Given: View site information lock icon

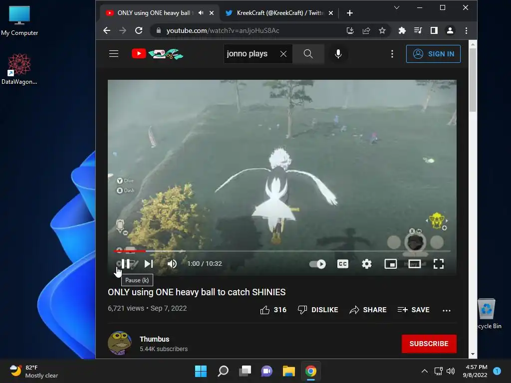Looking at the screenshot, I should (x=159, y=30).
